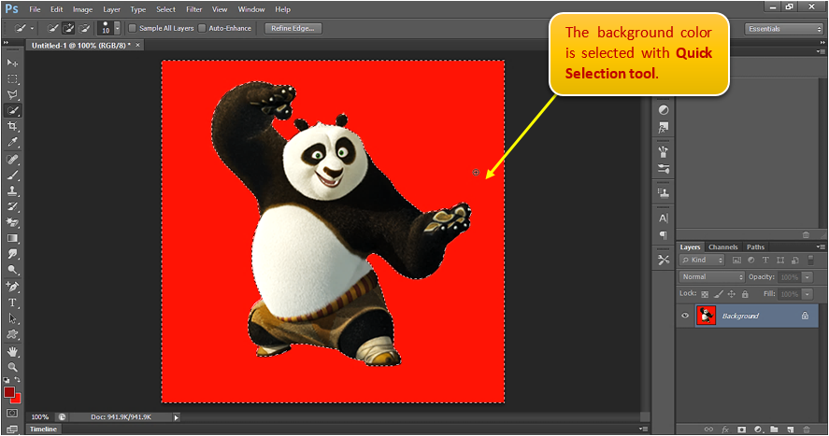
Task: Open the Filter menu
Action: click(194, 9)
